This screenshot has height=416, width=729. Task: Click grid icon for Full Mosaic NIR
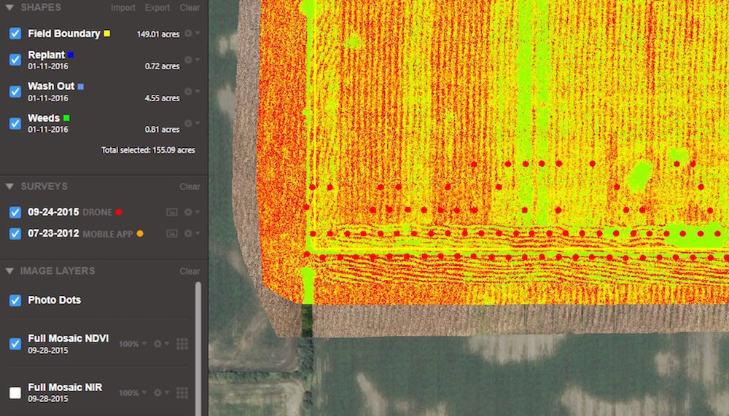pyautogui.click(x=182, y=393)
